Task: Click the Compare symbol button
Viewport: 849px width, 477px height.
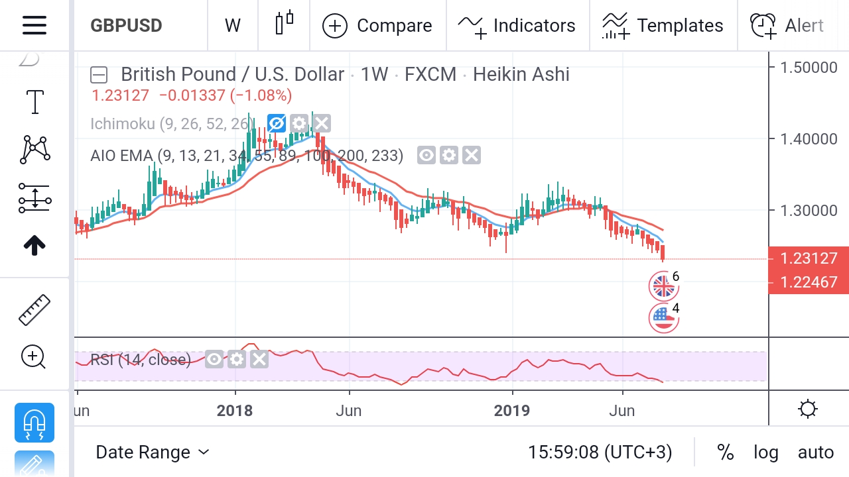Action: coord(377,25)
